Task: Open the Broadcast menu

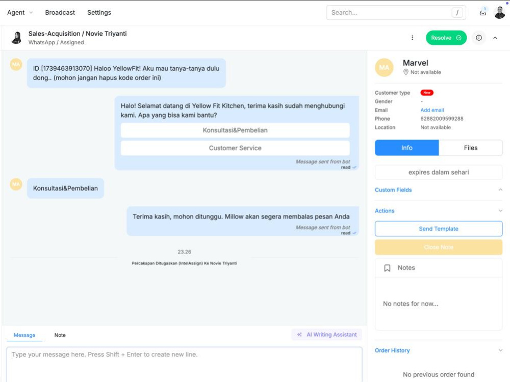Action: click(x=60, y=13)
